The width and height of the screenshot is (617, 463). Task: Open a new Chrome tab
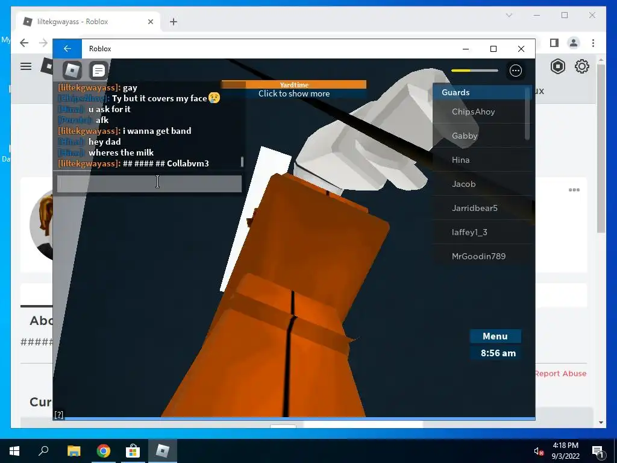click(174, 22)
